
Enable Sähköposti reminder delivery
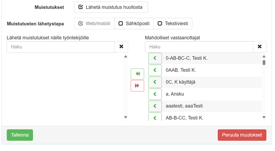point(134,24)
